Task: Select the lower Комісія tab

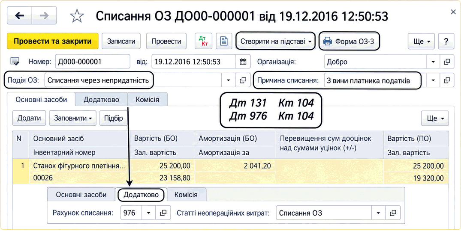Action: tap(186, 195)
